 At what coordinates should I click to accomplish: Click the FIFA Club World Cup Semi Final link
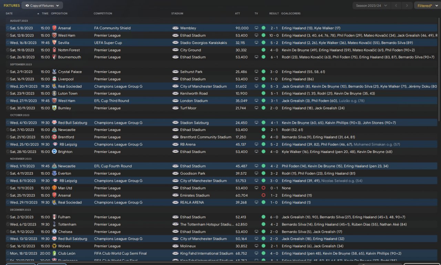click(120, 253)
